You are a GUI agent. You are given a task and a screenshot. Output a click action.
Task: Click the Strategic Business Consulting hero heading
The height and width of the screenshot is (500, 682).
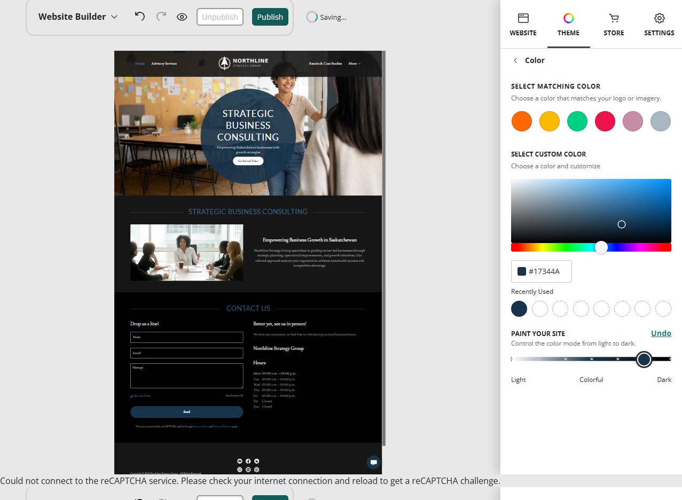[x=248, y=125]
